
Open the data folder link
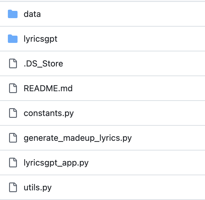32,14
